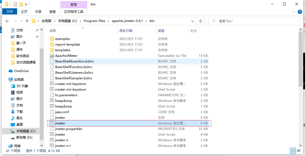The image size is (305, 156).
Task: Go back with the left arrow
Action: click(7, 21)
